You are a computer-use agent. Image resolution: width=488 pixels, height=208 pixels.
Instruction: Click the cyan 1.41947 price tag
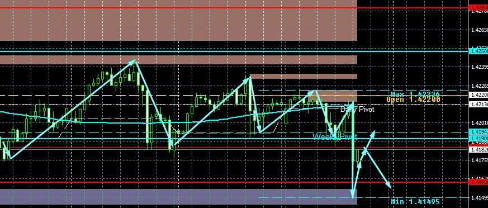click(x=478, y=132)
